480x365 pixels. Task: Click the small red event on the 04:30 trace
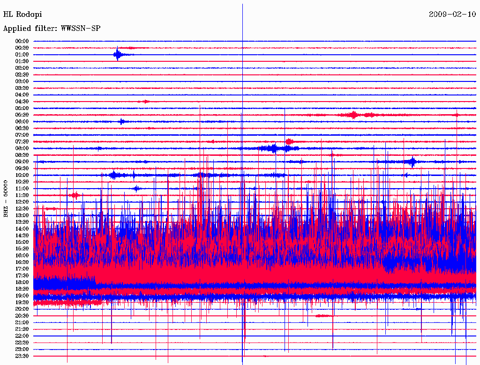(x=144, y=102)
